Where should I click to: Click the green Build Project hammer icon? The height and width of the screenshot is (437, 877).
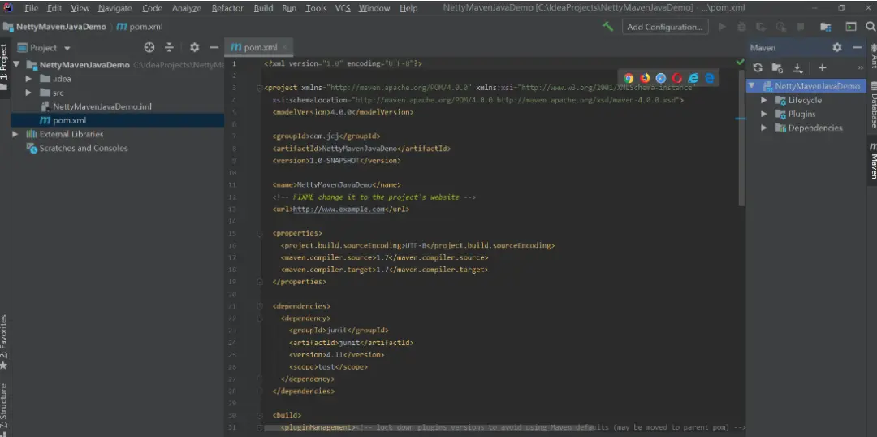point(607,27)
